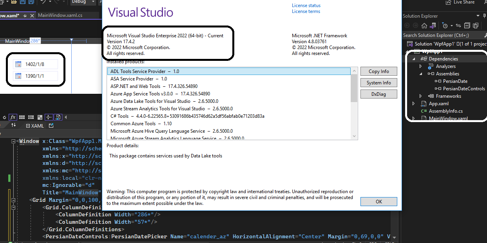This screenshot has width=487, height=243.
Task: Select ASP.NET and Web Tools entry
Action: click(229, 86)
